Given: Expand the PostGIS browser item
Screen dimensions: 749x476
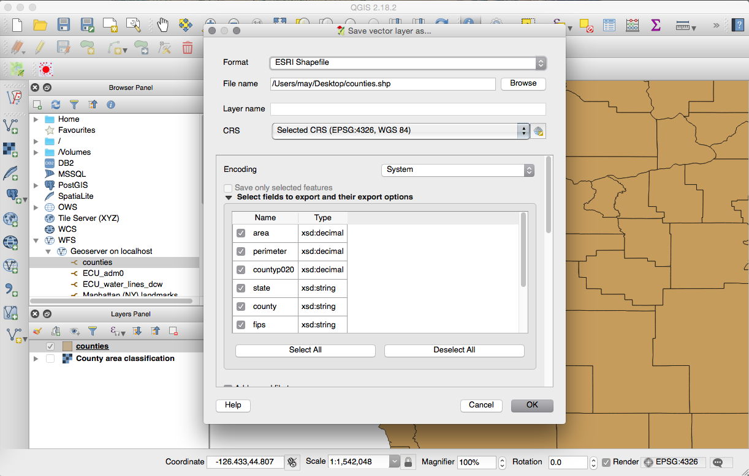Looking at the screenshot, I should click(36, 185).
